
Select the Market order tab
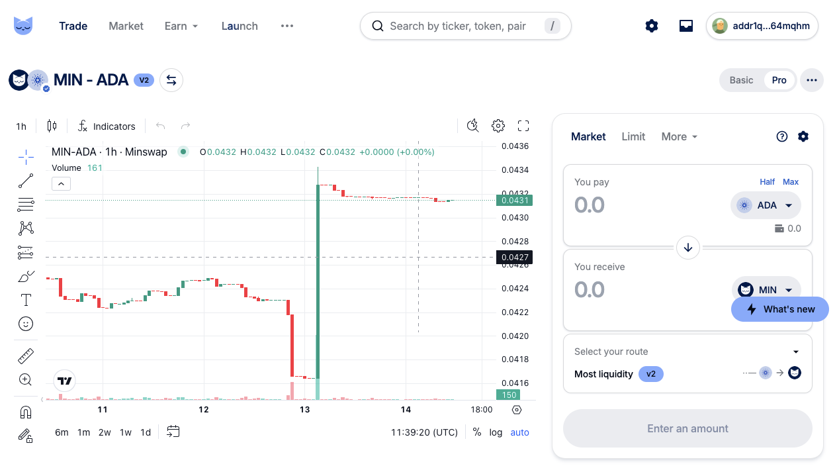pos(588,136)
